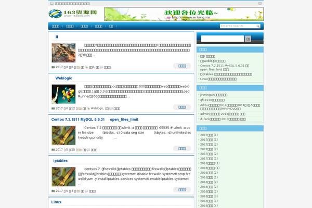Open the 'Linux' post title at the bottom
The image size is (312, 208).
pyautogui.click(x=56, y=202)
